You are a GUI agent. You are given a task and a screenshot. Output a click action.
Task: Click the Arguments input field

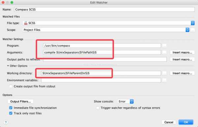(102, 52)
